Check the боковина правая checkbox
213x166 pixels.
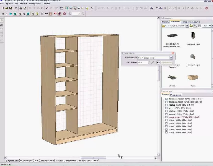[167, 99]
